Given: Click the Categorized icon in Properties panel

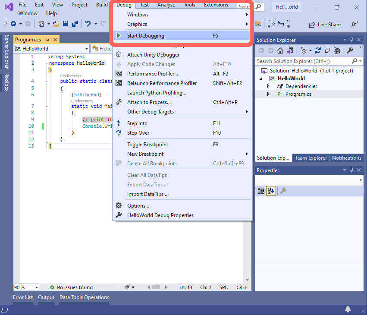Looking at the screenshot, I should (261, 191).
